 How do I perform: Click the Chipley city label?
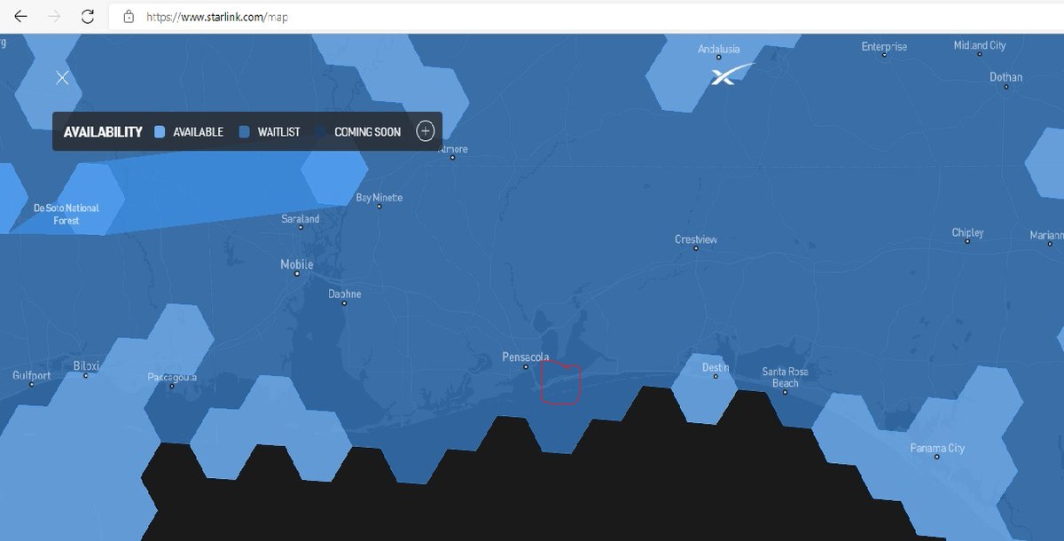click(x=967, y=232)
